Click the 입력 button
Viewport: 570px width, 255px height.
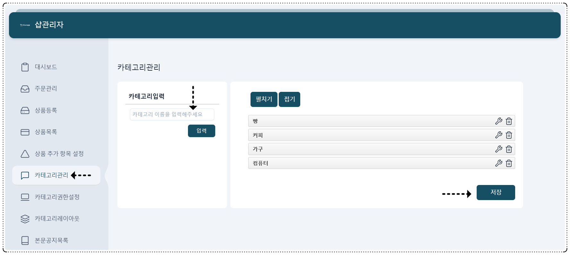click(201, 131)
